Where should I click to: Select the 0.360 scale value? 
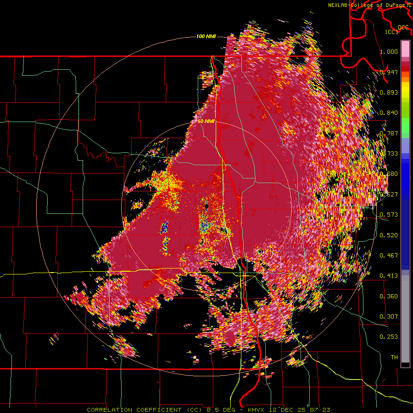coord(389,296)
